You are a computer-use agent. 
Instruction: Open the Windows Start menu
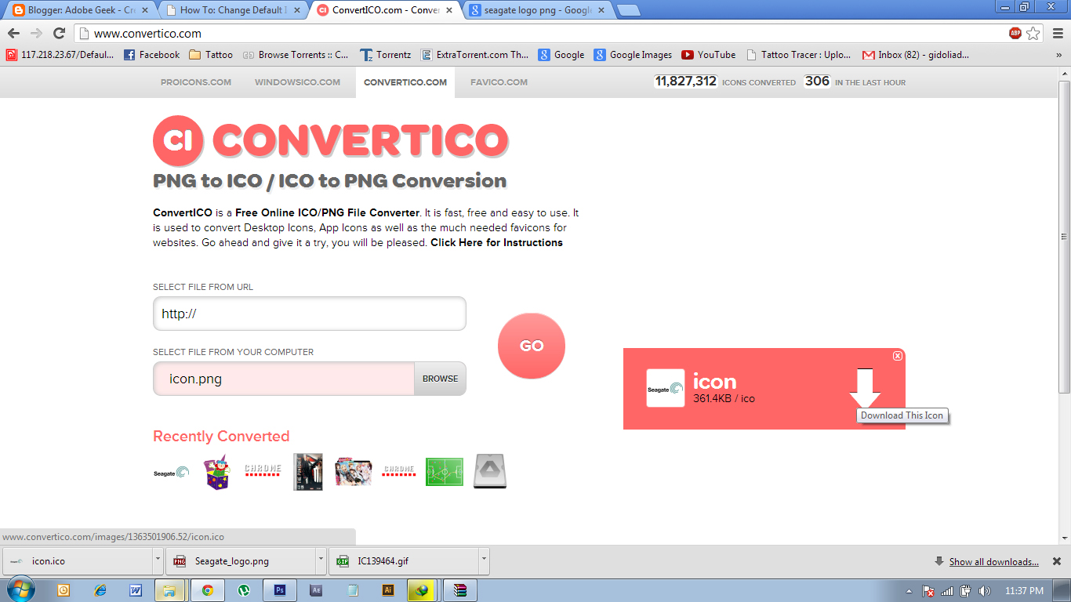pyautogui.click(x=20, y=590)
